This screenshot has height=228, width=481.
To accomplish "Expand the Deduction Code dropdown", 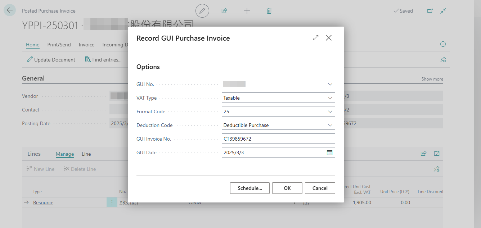I will (x=330, y=125).
